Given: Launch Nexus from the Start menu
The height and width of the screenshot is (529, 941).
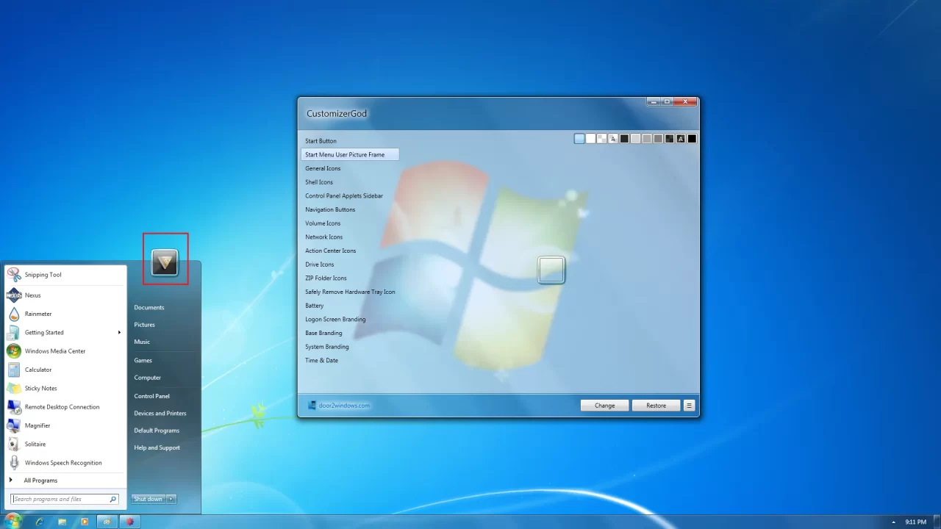Looking at the screenshot, I should (65, 295).
